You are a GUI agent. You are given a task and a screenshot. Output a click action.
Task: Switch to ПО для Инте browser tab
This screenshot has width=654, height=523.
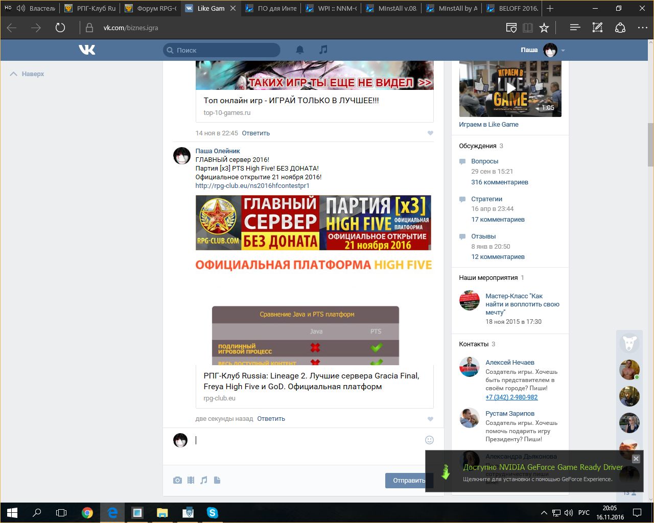pos(271,8)
